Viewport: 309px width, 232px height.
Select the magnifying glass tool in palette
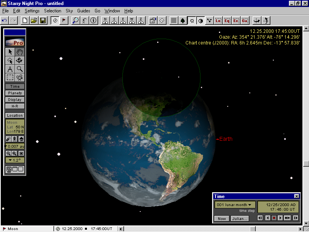pyautogui.click(x=20, y=69)
